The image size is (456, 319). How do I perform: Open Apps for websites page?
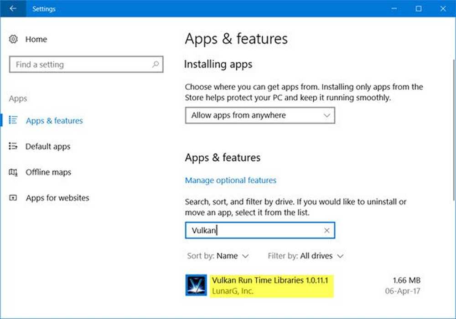coord(57,198)
